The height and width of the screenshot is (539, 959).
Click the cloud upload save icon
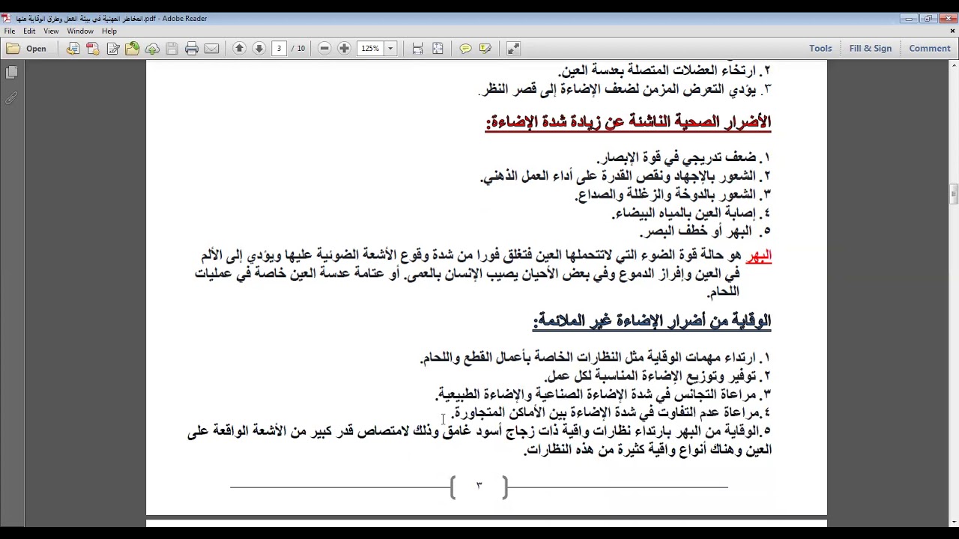pyautogui.click(x=152, y=49)
